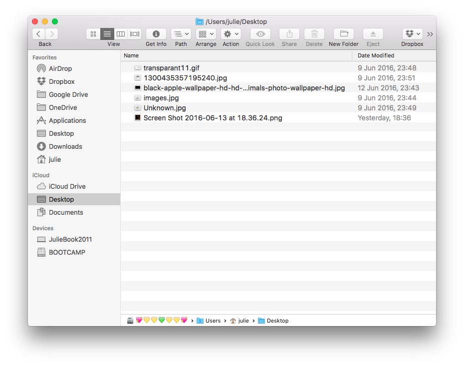Click Desktop in the path bar

[273, 321]
